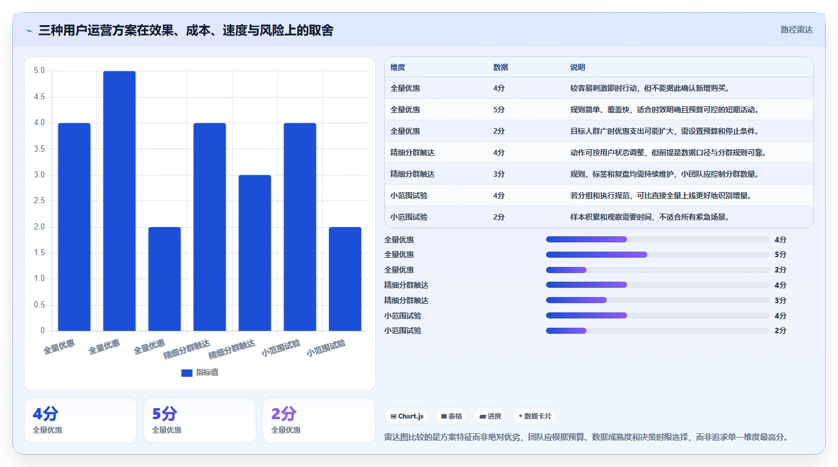Click the small icon left of the page title
838x467 pixels.
(29, 30)
